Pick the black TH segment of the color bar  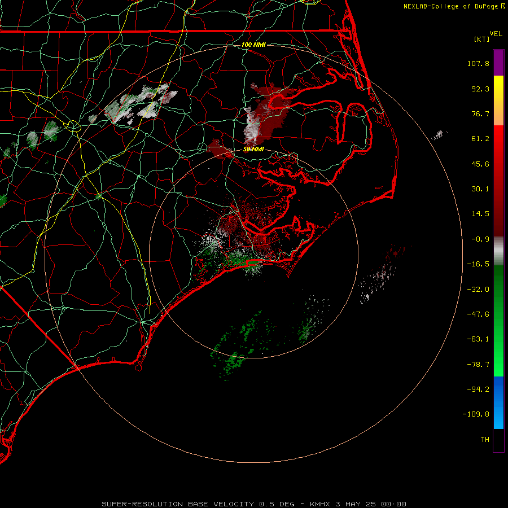pyautogui.click(x=498, y=440)
